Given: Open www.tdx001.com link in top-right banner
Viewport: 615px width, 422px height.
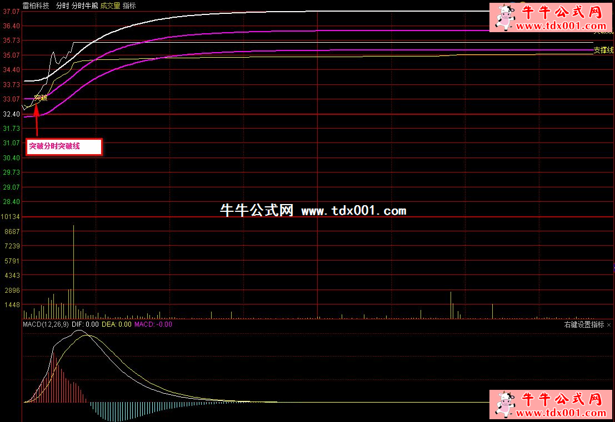Looking at the screenshot, I should point(562,26).
